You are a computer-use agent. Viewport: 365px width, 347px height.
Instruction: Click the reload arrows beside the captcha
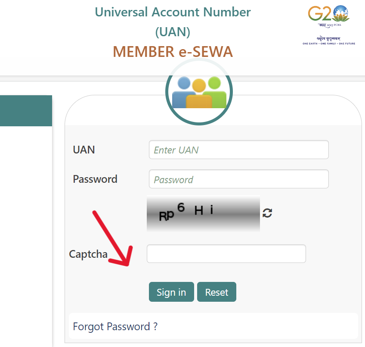pyautogui.click(x=267, y=213)
